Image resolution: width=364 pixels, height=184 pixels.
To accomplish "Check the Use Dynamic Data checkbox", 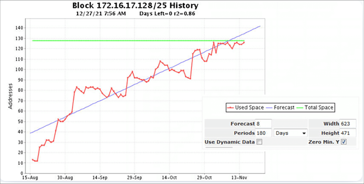I will [x=259, y=142].
